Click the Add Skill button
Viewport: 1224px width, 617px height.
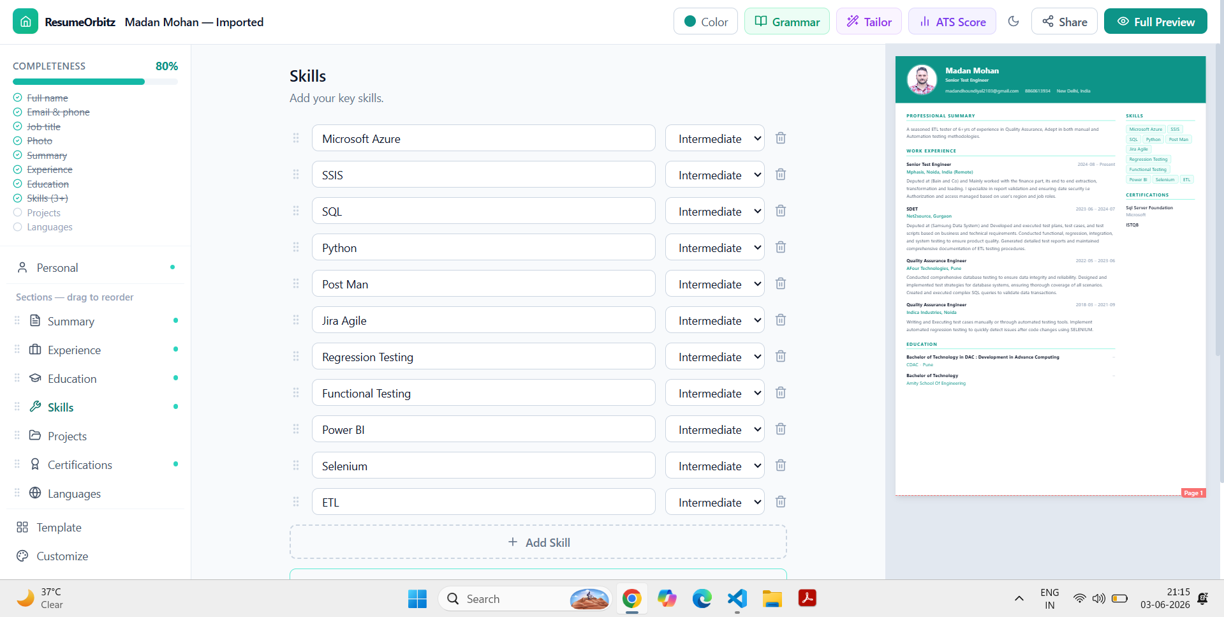tap(538, 542)
